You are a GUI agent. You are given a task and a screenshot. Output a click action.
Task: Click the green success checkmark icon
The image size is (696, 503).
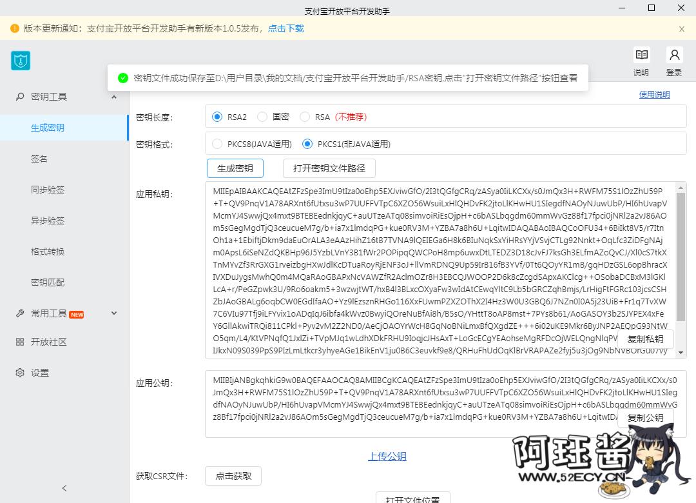(x=123, y=78)
